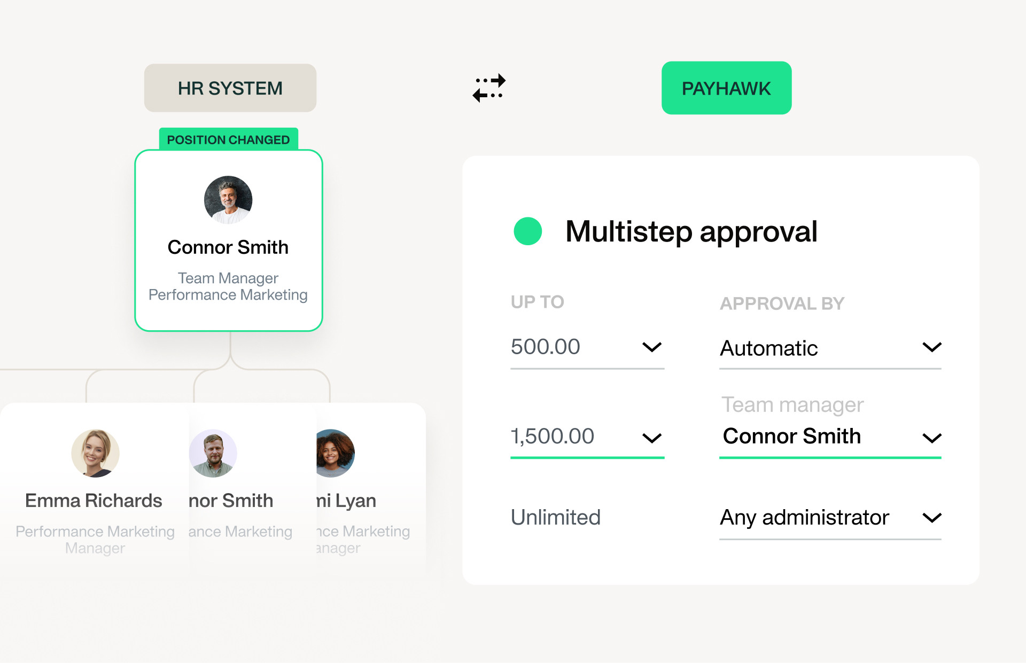Click the Emma Richards name

point(94,501)
